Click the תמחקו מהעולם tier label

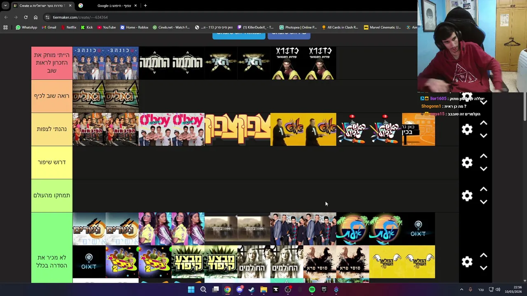point(52,195)
